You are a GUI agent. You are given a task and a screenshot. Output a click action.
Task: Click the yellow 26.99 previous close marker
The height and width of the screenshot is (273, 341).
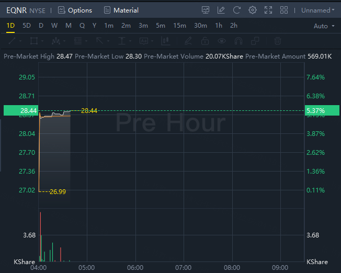click(x=58, y=191)
